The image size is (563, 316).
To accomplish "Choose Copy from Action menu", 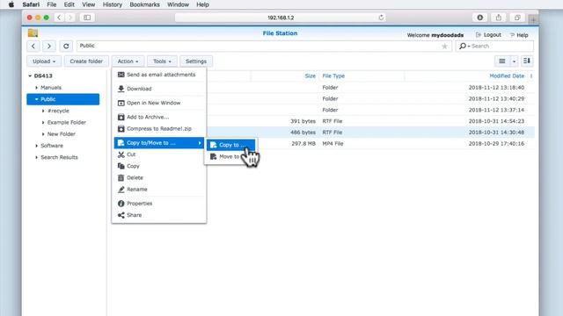I will (158, 166).
